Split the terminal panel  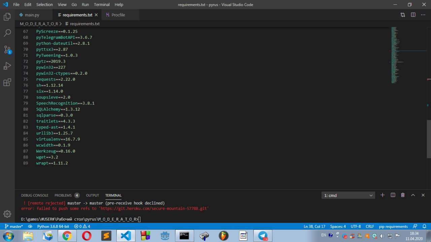[393, 195]
